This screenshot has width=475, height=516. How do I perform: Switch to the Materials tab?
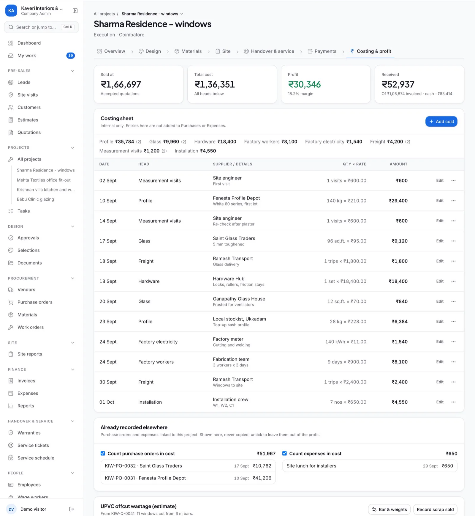pos(188,51)
